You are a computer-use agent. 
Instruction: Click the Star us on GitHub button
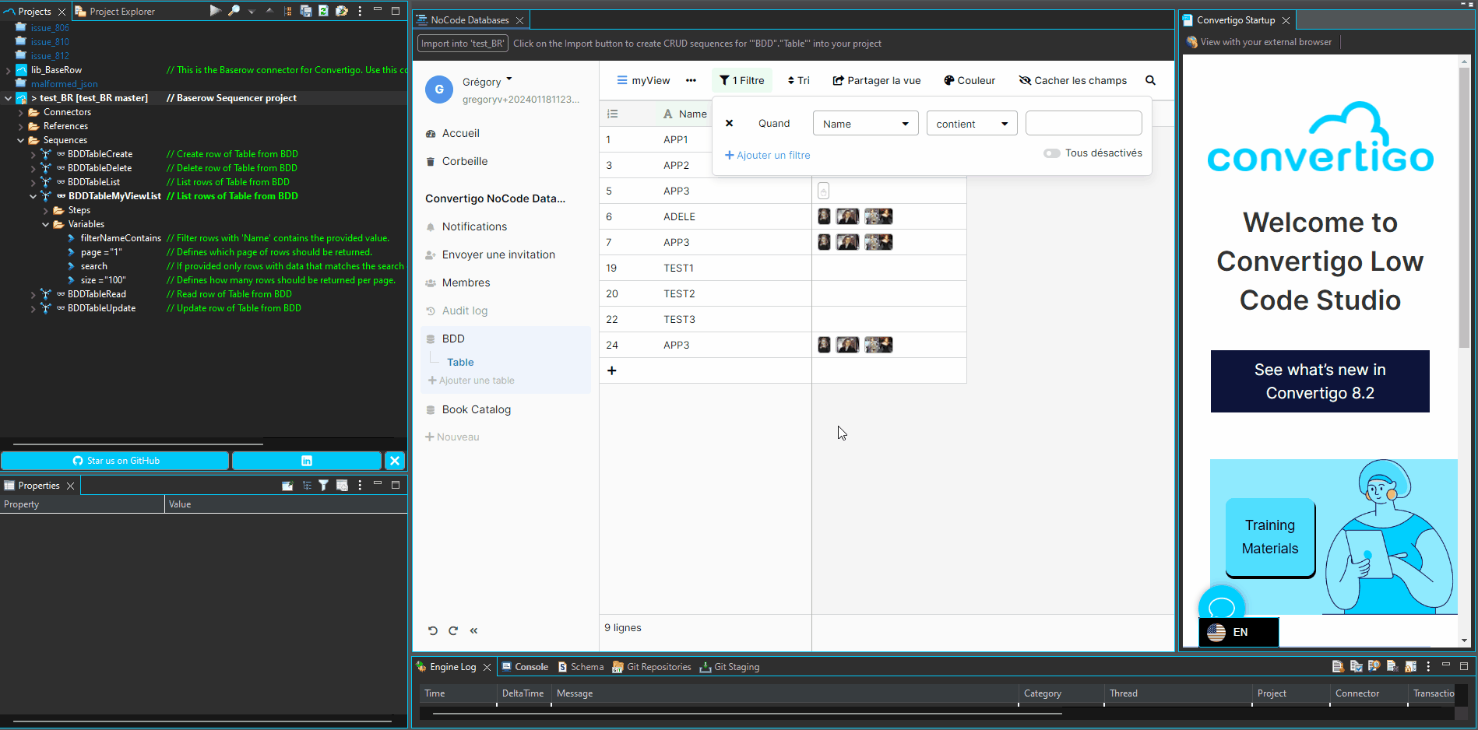pos(115,461)
